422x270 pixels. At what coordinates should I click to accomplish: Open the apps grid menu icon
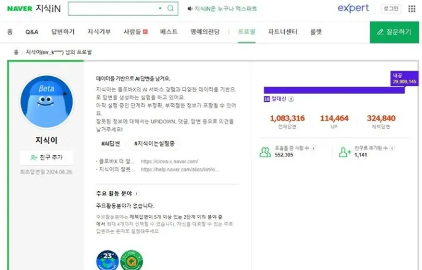tap(412, 9)
